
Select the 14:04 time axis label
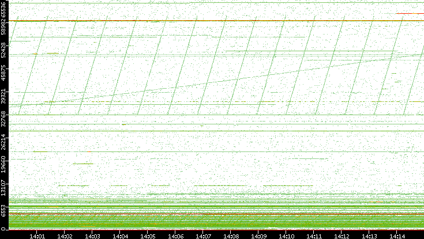click(121, 236)
